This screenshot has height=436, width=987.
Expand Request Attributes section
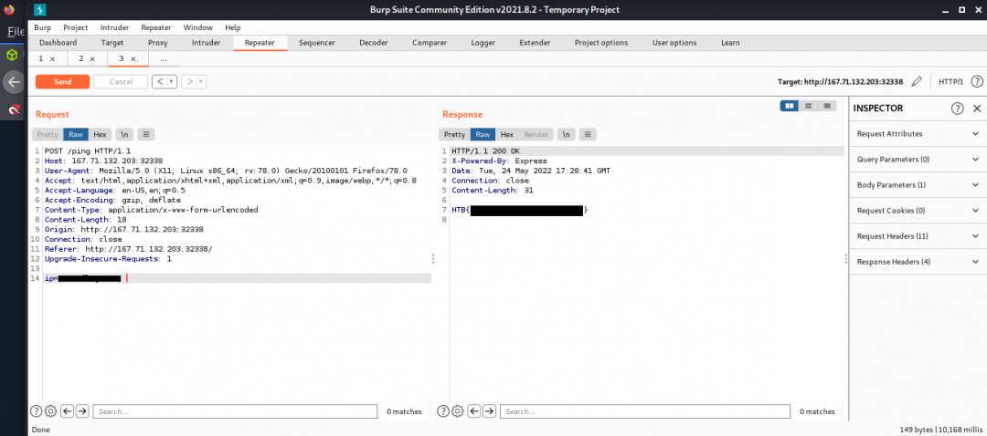(918, 134)
